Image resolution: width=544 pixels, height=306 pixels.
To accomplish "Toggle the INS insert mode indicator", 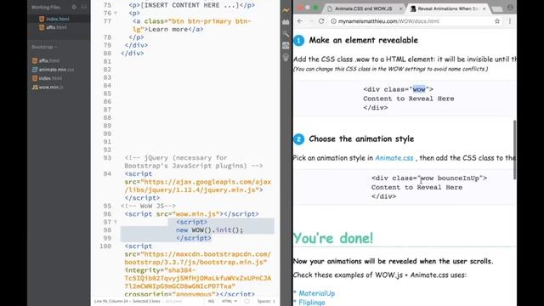I will point(211,301).
